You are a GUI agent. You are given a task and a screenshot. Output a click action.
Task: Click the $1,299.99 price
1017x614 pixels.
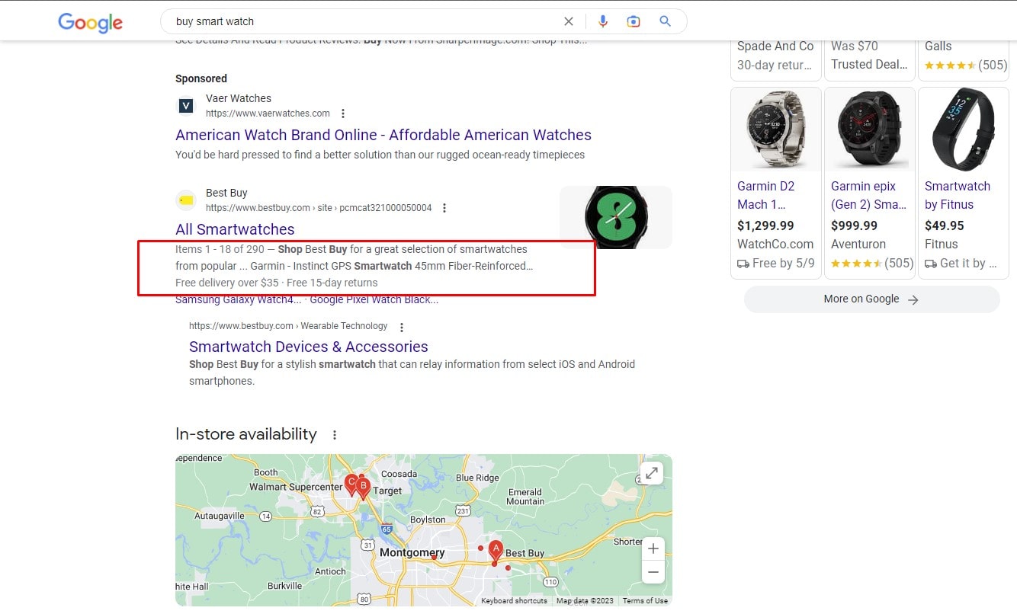pyautogui.click(x=765, y=225)
